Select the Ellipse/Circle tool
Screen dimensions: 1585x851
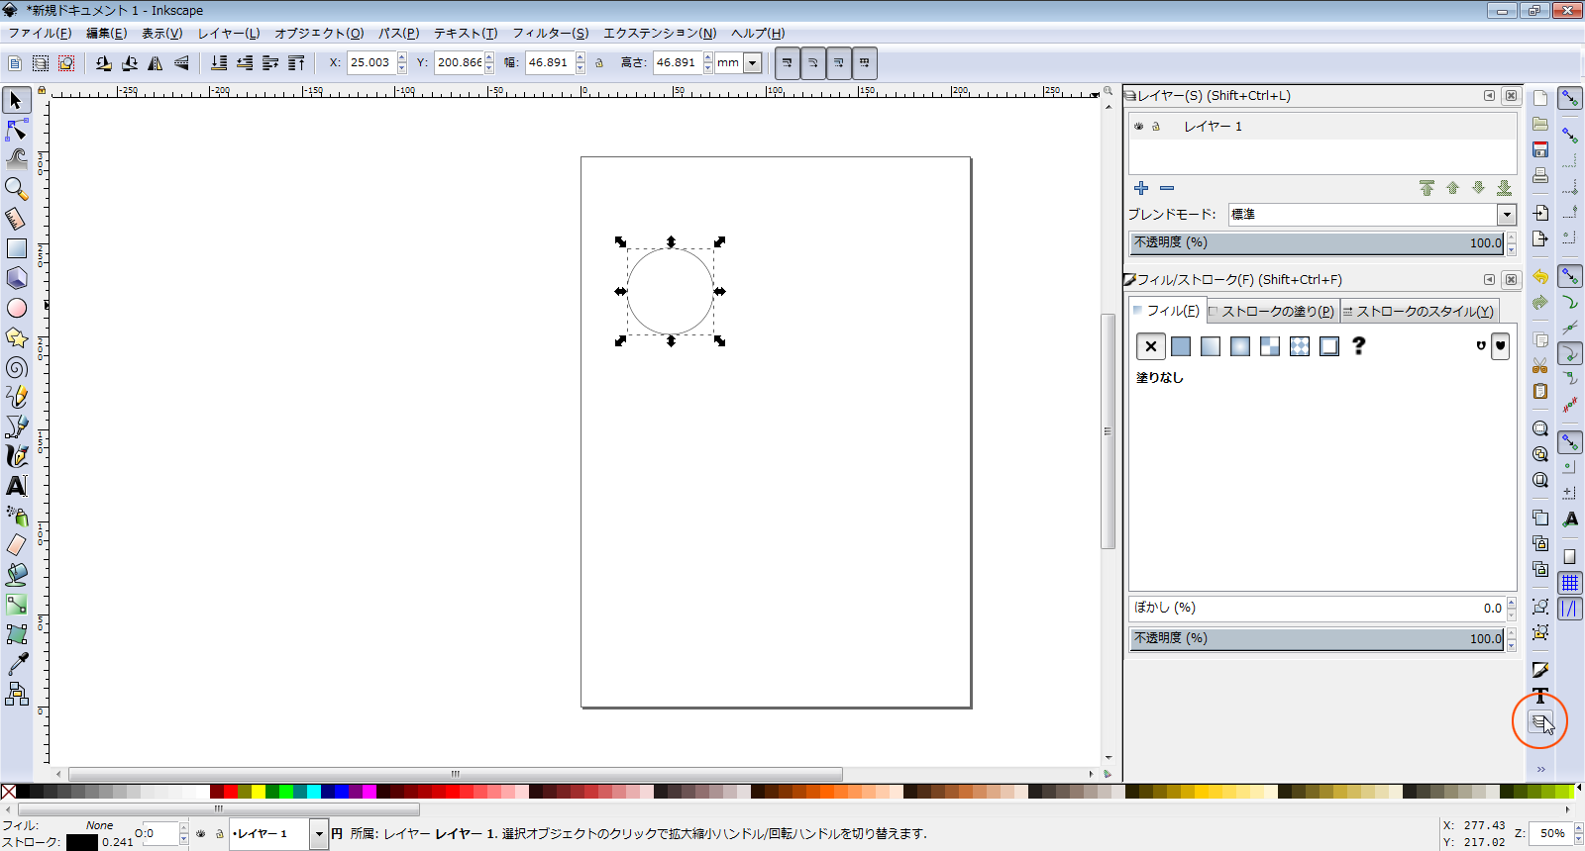[x=17, y=308]
